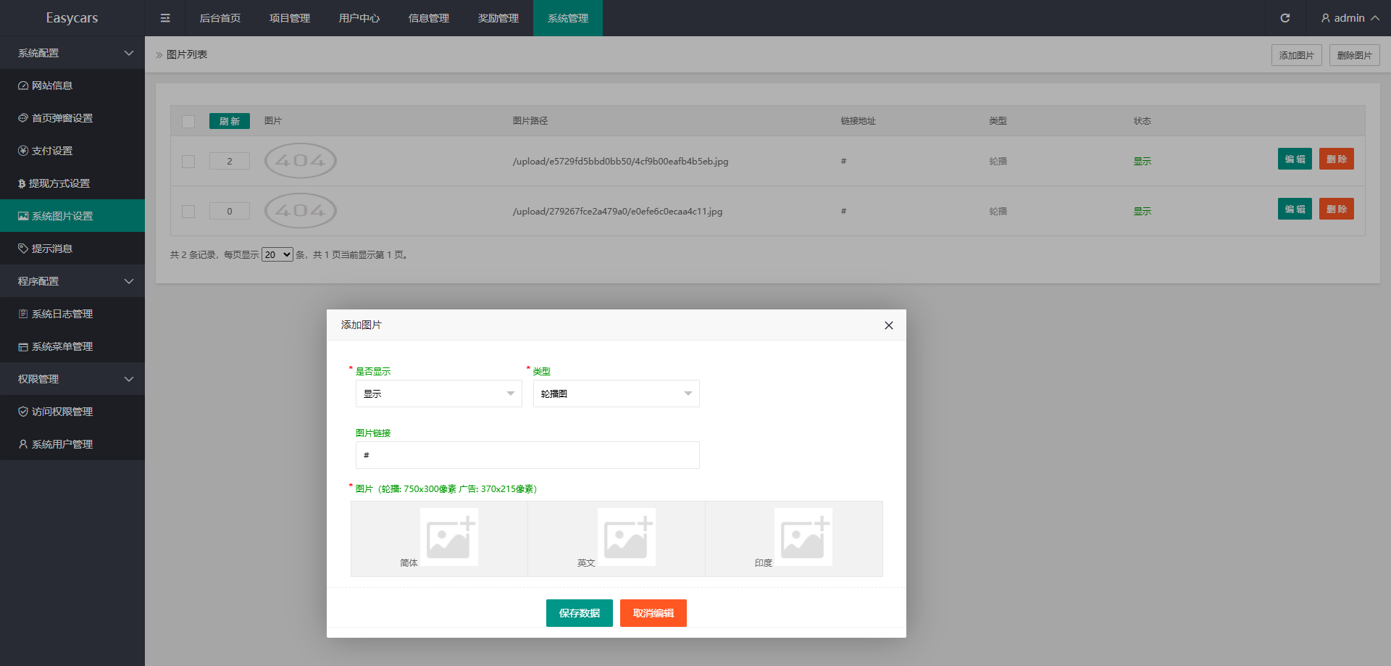Upload image in the 简体 placeholder
1391x666 pixels.
tap(448, 537)
